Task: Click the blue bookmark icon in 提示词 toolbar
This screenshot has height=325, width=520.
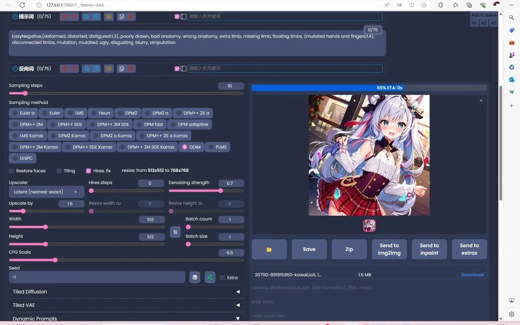Action: tap(96, 16)
